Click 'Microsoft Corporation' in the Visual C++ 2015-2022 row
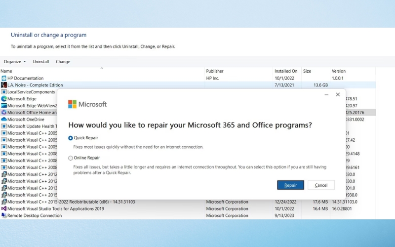395x247 pixels. 227,202
